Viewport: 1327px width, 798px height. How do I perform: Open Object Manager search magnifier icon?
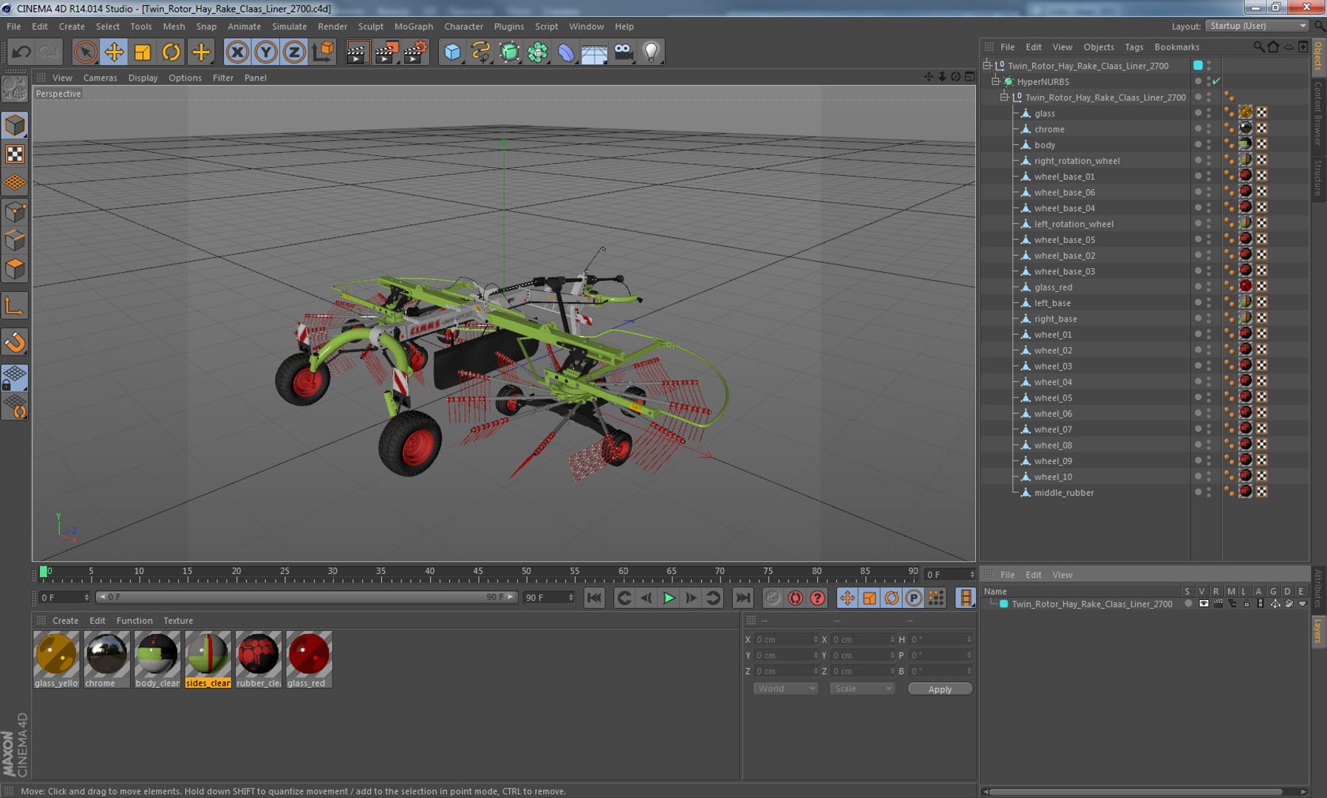(x=1258, y=47)
